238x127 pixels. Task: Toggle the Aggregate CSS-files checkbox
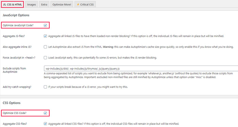(45, 124)
